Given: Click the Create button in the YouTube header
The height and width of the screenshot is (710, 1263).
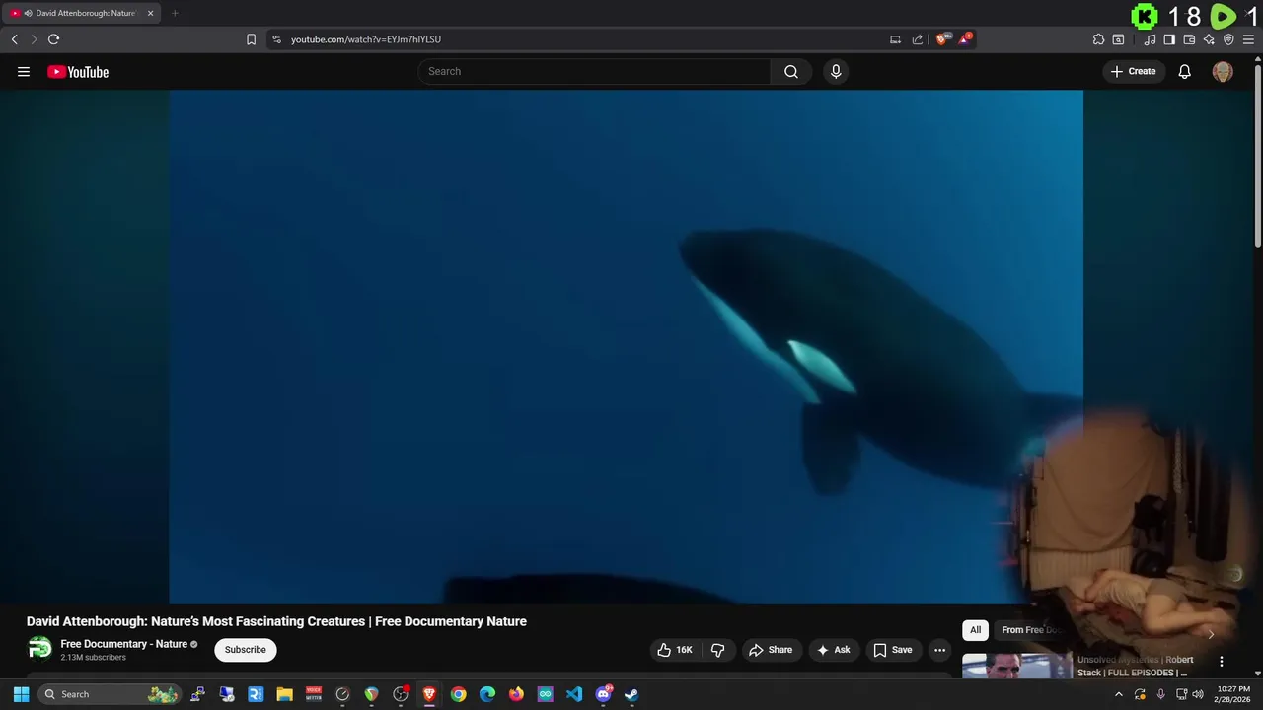Looking at the screenshot, I should click(1133, 71).
